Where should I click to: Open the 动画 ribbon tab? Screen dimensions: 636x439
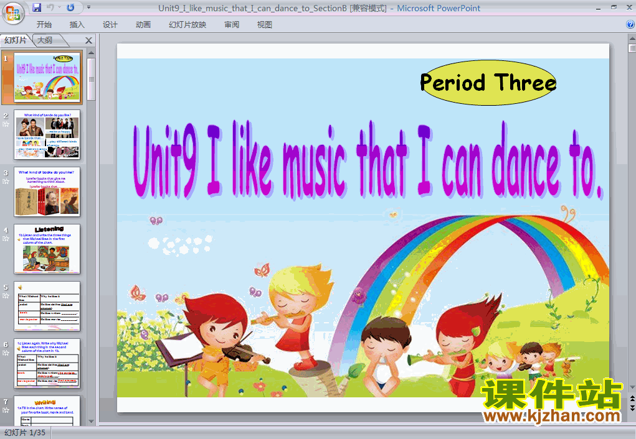point(143,24)
